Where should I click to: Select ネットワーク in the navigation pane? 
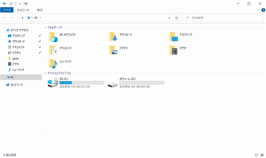(17, 85)
